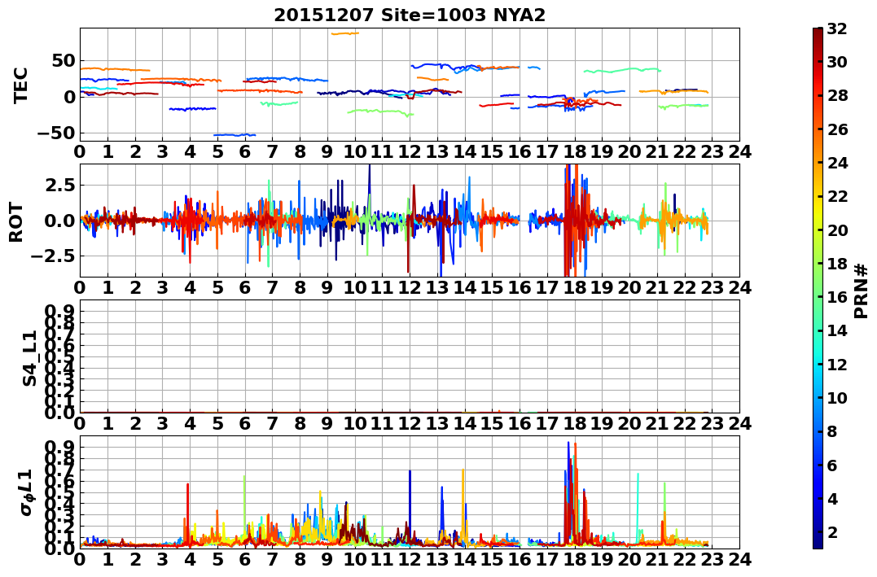Select the TEC y-axis label

click(x=20, y=85)
